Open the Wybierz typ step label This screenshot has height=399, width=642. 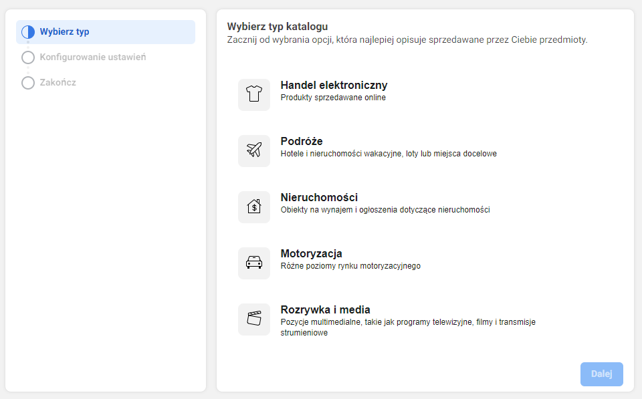click(64, 32)
